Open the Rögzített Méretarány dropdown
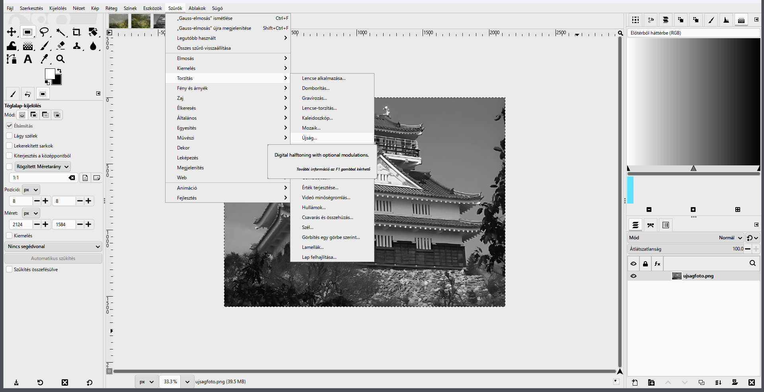764x392 pixels. [43, 167]
